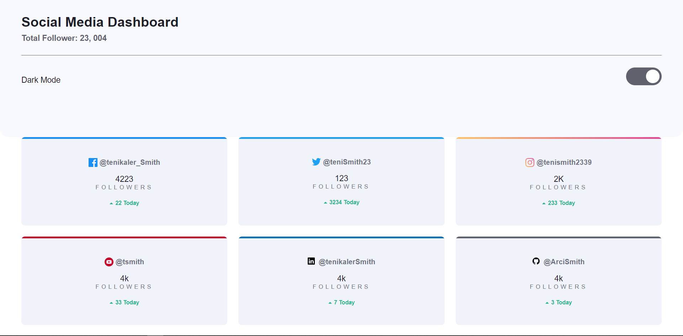The width and height of the screenshot is (683, 336).
Task: Click the up arrow beside 3234 Today
Action: pyautogui.click(x=325, y=202)
